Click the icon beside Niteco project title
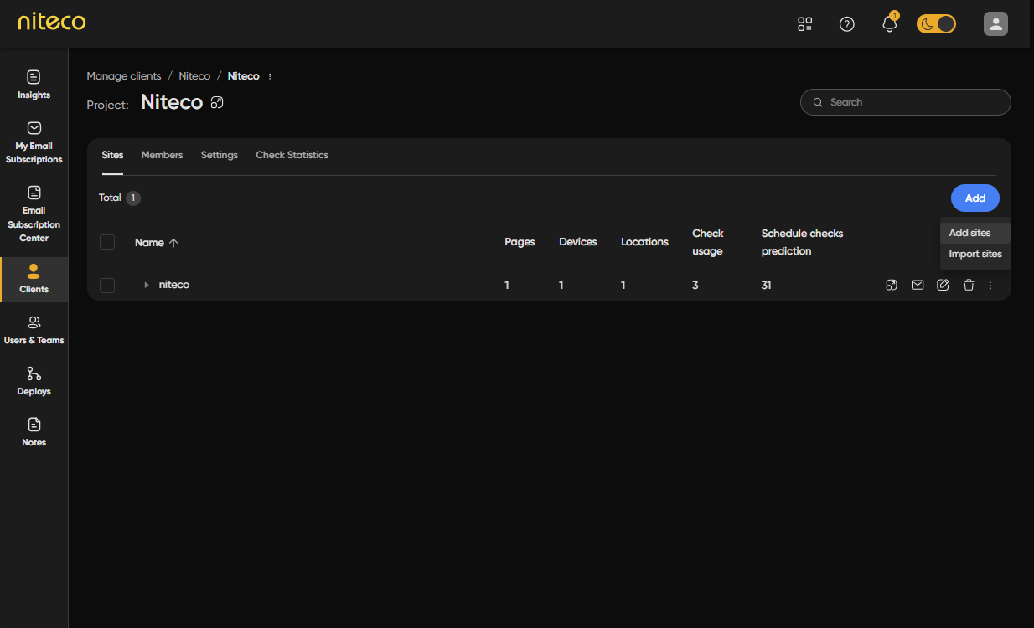Image resolution: width=1034 pixels, height=628 pixels. coord(217,102)
